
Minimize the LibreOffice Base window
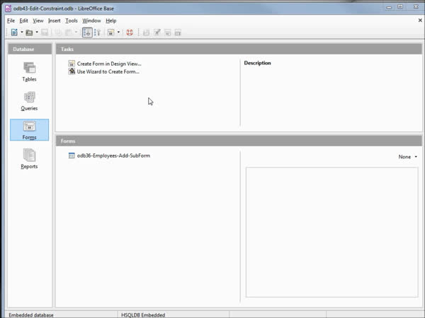[x=389, y=7]
